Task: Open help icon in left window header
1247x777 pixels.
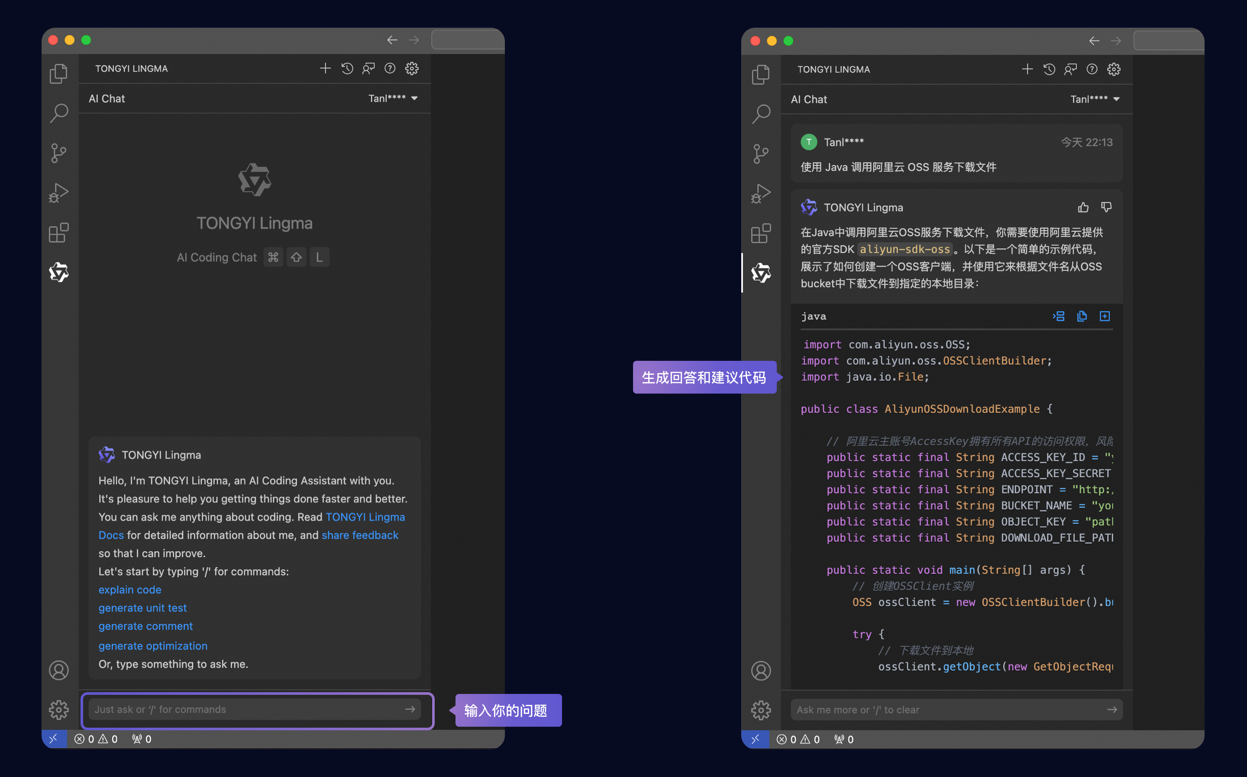Action: coord(390,68)
